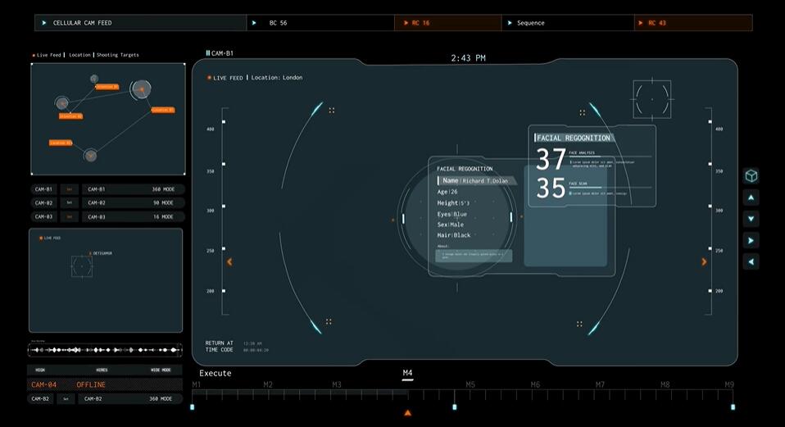Click the right arrow navigation button

[751, 240]
